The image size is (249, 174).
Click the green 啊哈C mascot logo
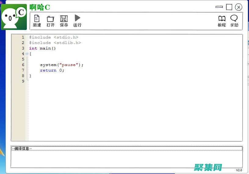pos(14,17)
